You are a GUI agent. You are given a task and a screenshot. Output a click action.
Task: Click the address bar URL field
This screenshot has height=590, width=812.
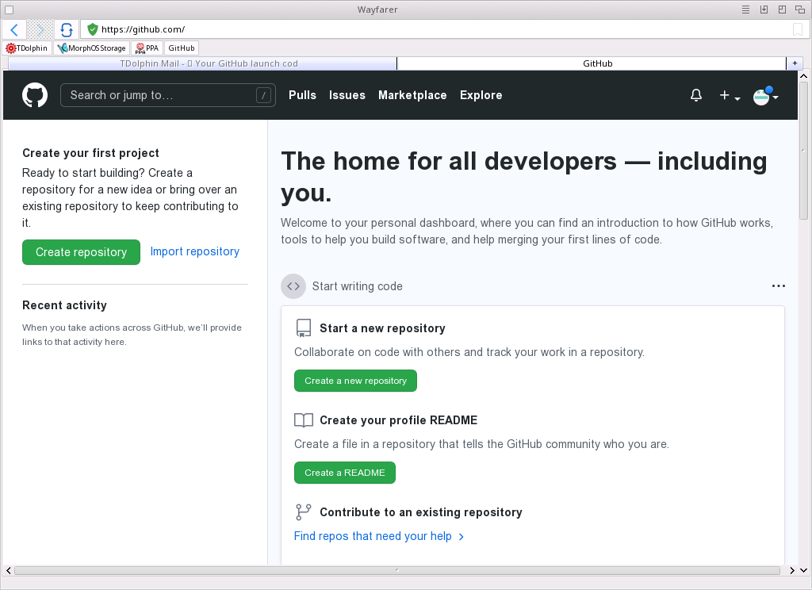click(444, 29)
